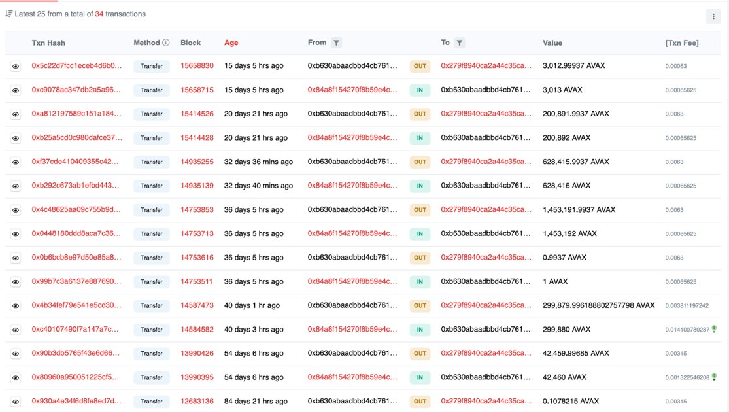Select value 299,879.996188802757798 AVAX
Image resolution: width=729 pixels, height=412 pixels.
point(598,305)
